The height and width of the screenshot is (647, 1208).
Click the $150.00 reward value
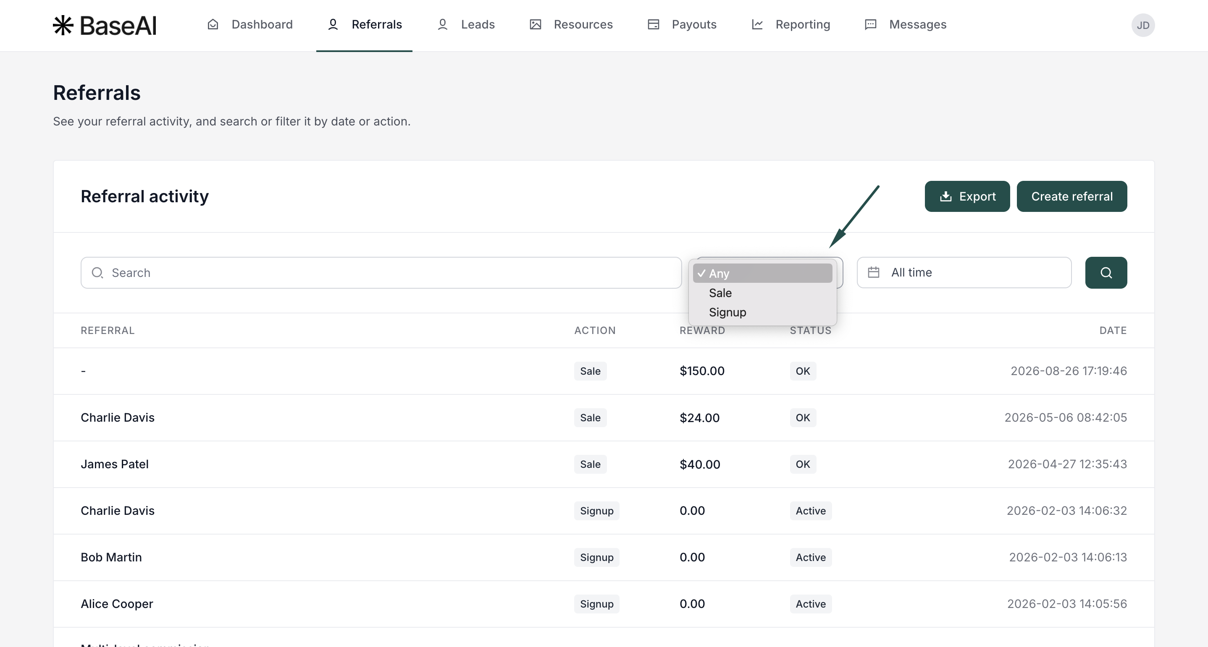[702, 371]
